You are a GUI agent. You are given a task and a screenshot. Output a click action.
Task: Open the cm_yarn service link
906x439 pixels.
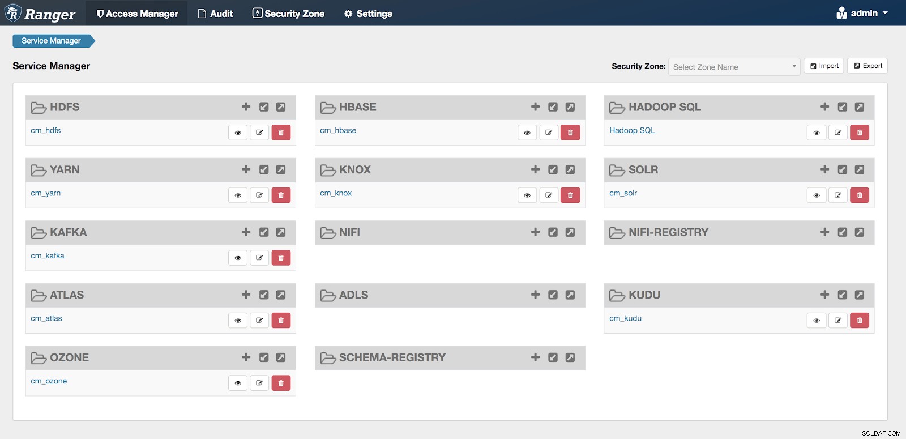[x=45, y=193]
